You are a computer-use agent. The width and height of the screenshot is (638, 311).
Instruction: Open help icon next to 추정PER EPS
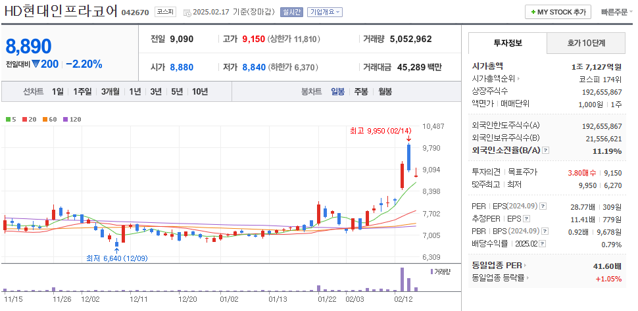(x=526, y=219)
